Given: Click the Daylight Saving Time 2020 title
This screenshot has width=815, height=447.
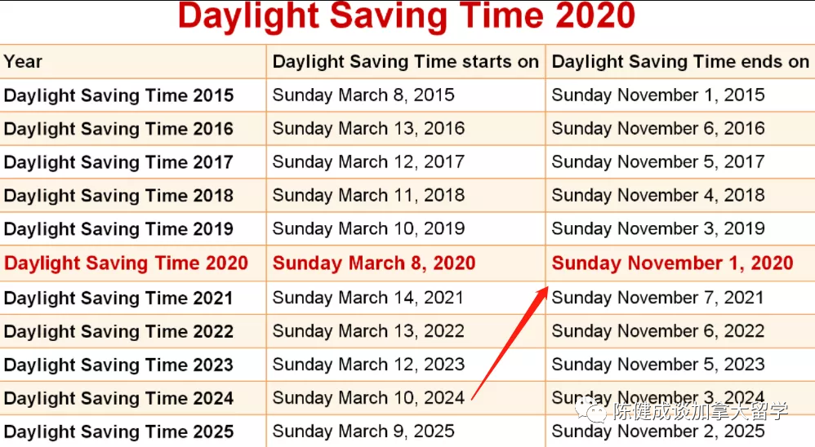Looking at the screenshot, I should [407, 15].
